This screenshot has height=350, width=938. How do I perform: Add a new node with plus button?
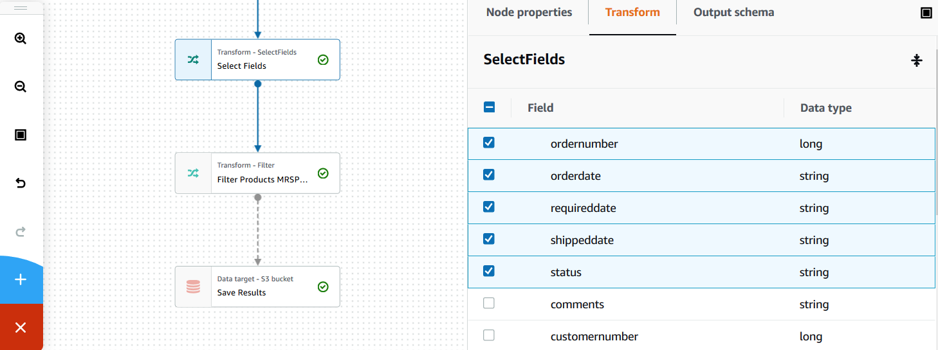click(21, 279)
